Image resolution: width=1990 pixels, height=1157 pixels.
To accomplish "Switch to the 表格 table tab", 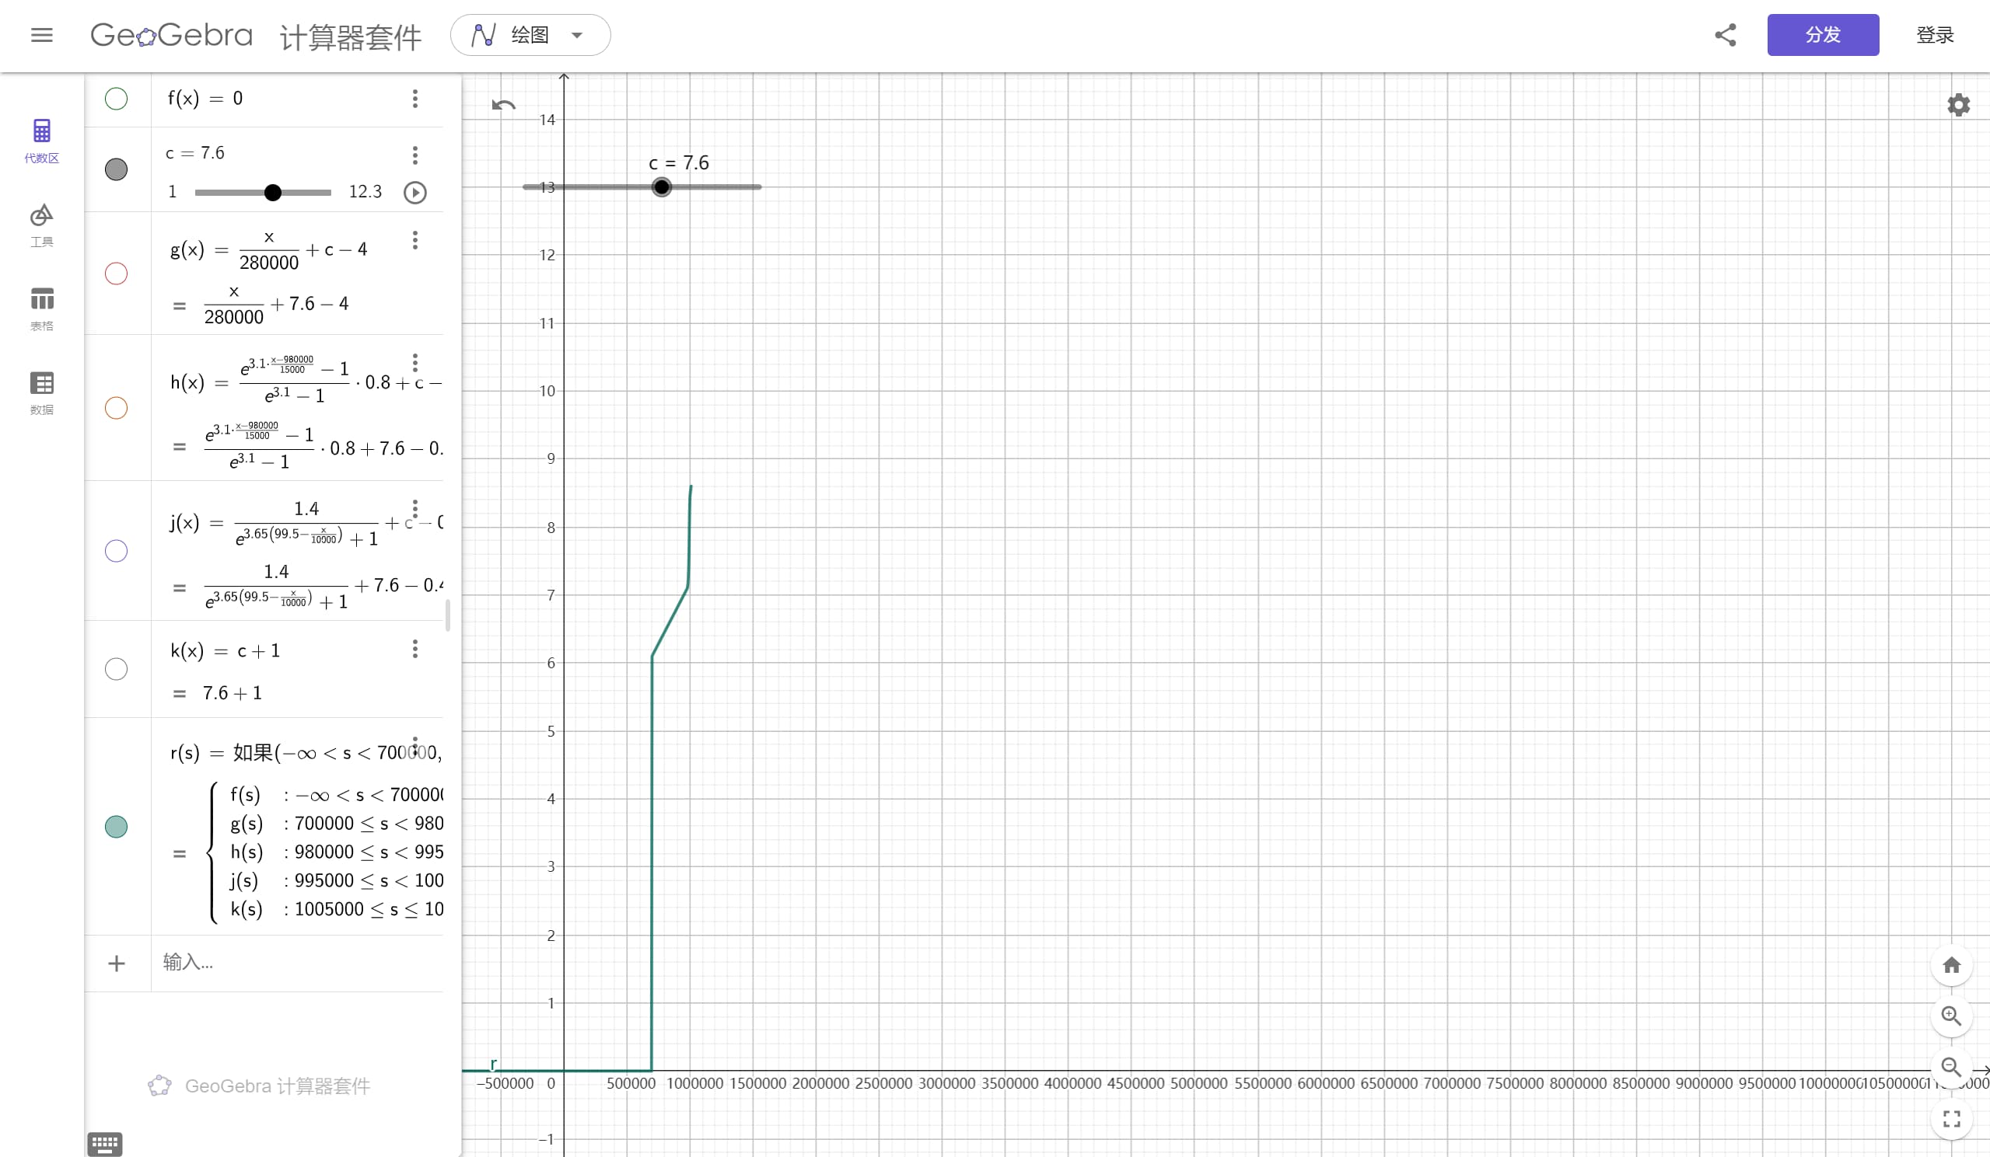I will (42, 308).
